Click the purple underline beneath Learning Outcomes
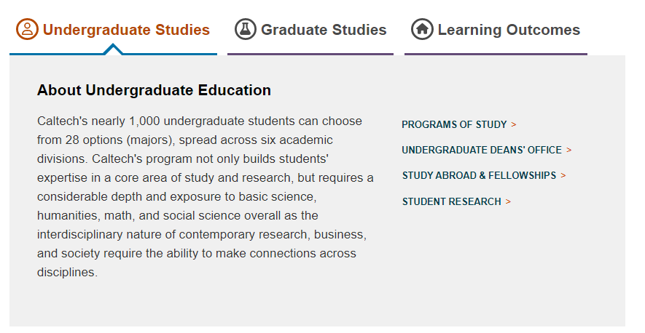The height and width of the screenshot is (333, 645). click(x=496, y=54)
